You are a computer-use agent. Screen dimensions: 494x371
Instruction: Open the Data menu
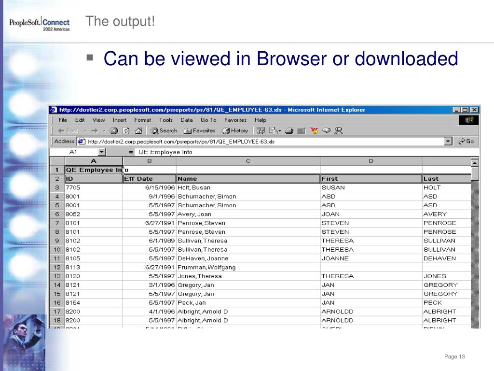187,120
